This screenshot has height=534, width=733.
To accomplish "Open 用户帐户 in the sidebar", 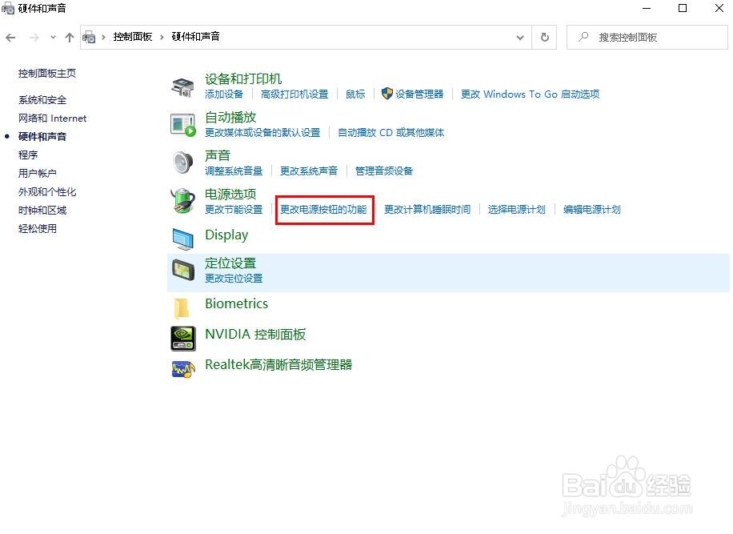I will pos(38,174).
